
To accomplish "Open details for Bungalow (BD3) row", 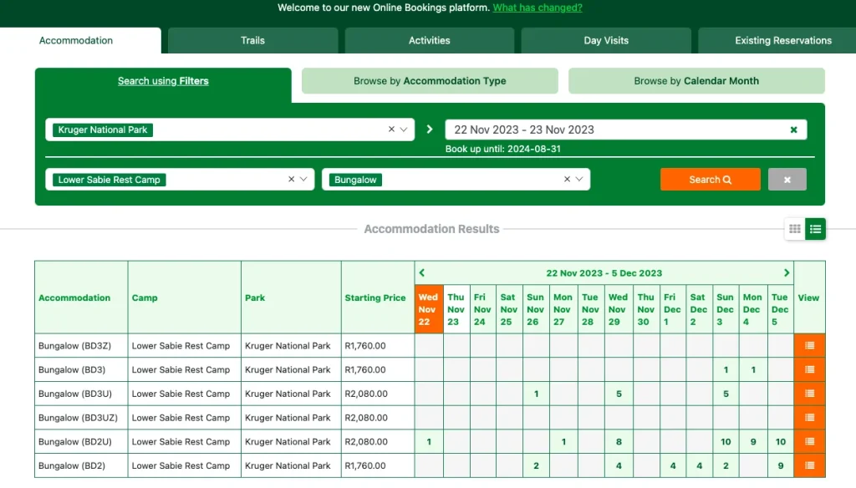I will 809,369.
